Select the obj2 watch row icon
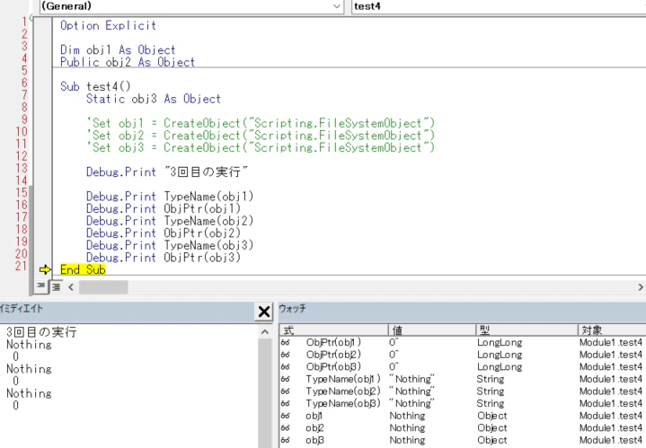Viewport: 646px width, 448px height. coord(285,428)
